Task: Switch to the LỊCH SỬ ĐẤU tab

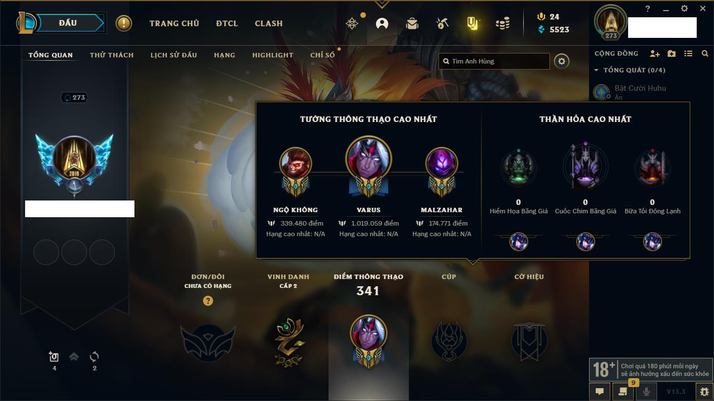Action: [x=173, y=55]
